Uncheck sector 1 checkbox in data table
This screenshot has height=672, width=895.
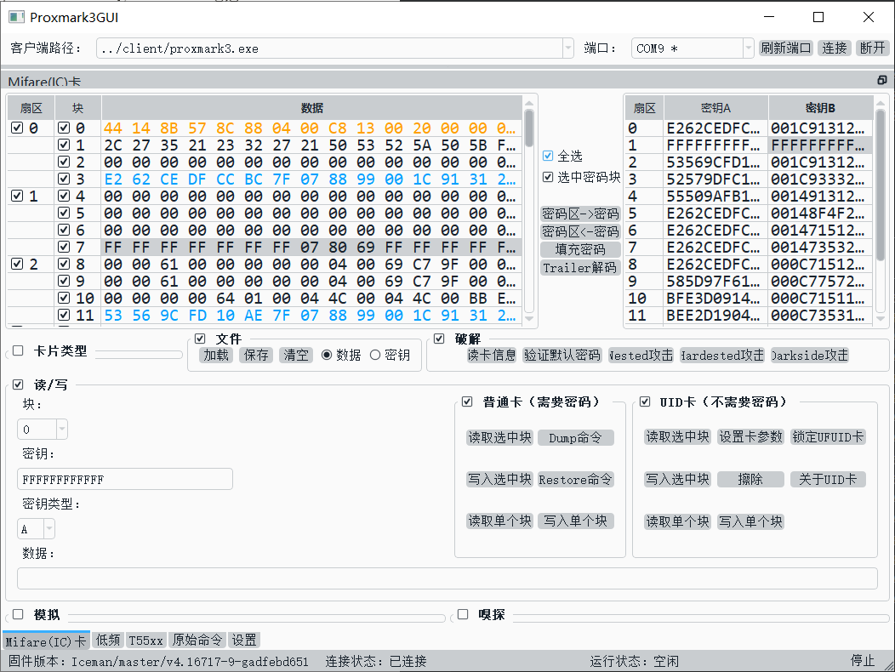tap(18, 196)
